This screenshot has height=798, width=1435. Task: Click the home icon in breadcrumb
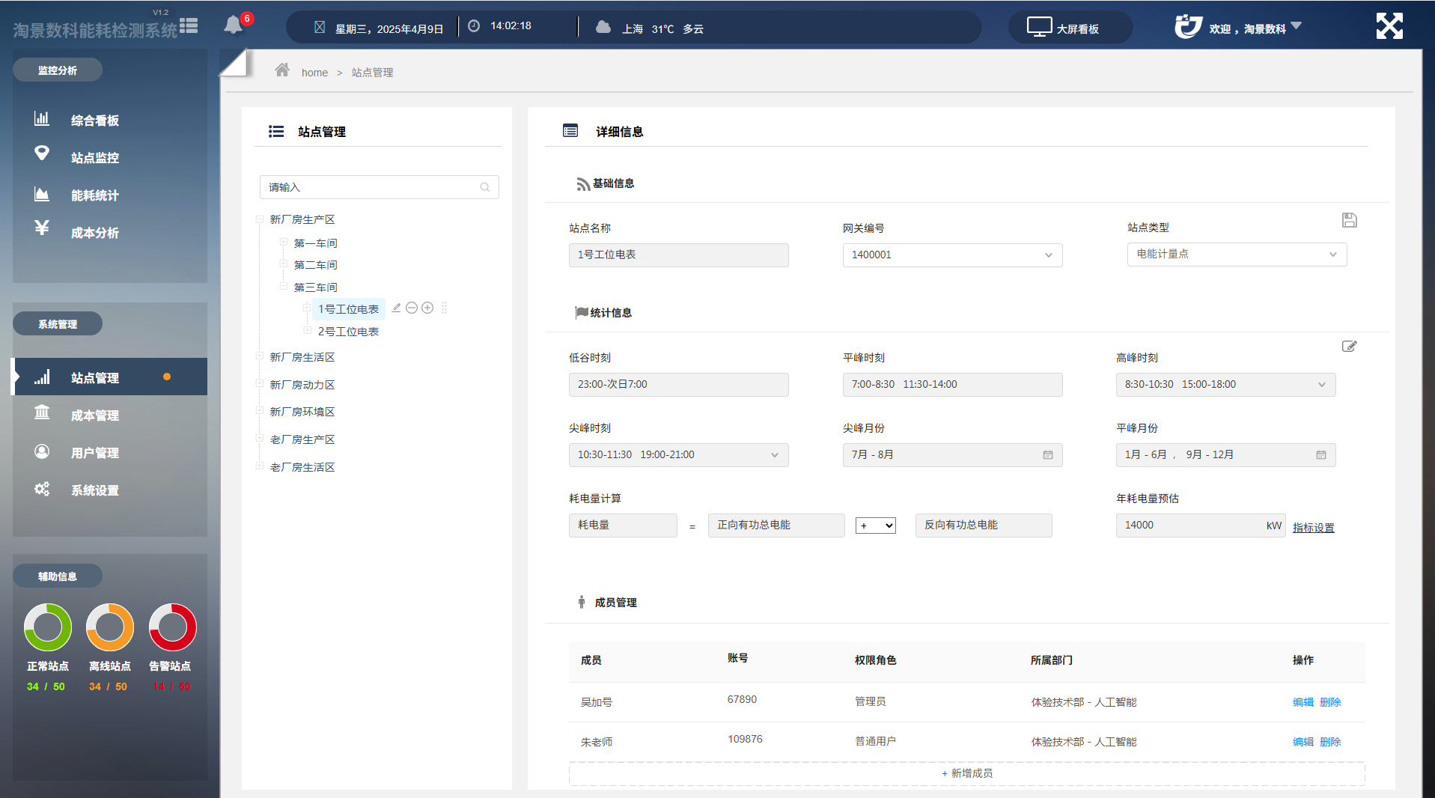tap(282, 70)
